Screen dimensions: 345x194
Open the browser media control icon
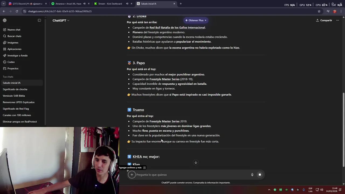[x=328, y=11]
